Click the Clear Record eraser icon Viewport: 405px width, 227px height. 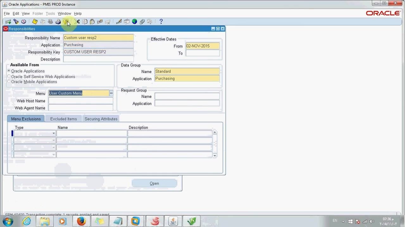pyautogui.click(x=100, y=21)
